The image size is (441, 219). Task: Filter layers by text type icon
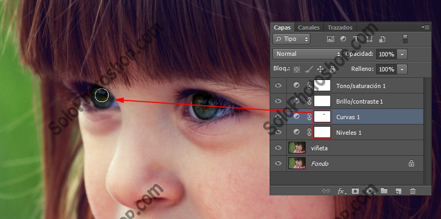(356, 39)
